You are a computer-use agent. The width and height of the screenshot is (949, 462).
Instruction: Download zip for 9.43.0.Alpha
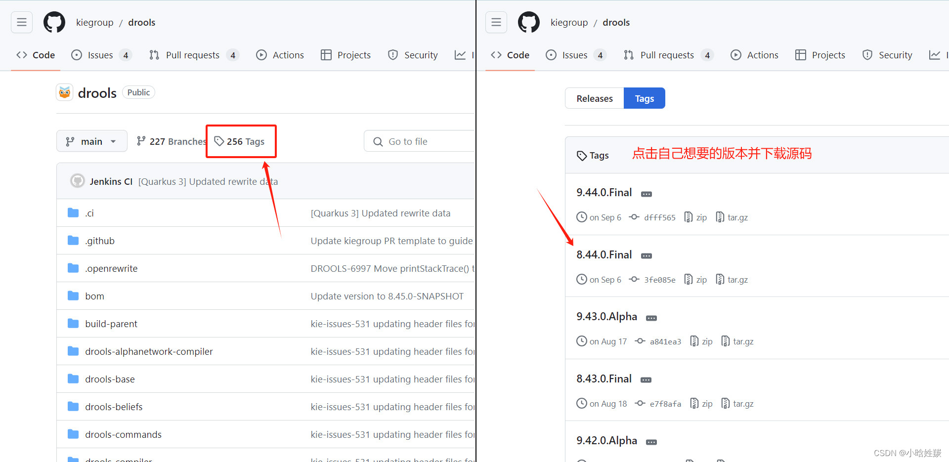[x=701, y=341]
